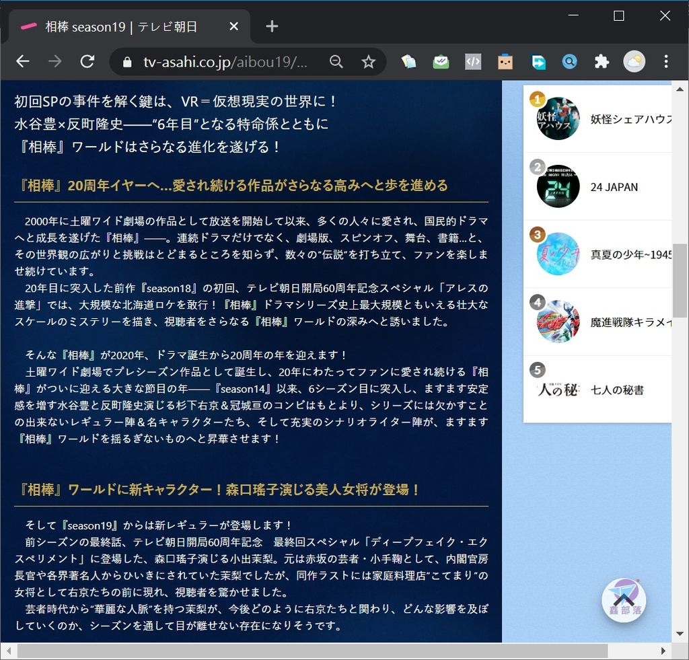The width and height of the screenshot is (689, 660).
Task: Click the line 初回SPの事件を解く鍵は
Action: [176, 102]
